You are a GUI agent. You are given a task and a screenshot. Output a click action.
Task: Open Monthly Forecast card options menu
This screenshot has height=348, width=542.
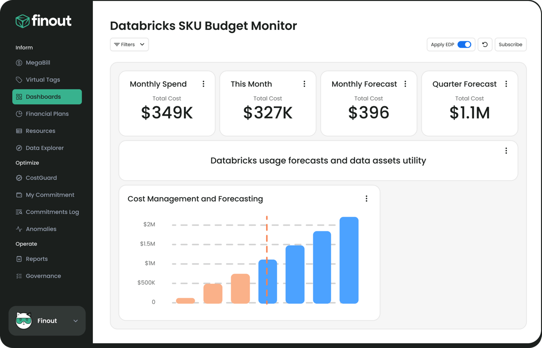(x=405, y=84)
